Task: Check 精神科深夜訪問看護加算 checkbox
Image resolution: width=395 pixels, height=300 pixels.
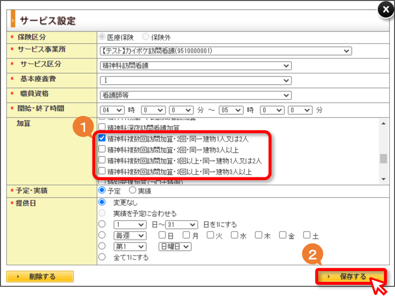Action: [x=102, y=126]
